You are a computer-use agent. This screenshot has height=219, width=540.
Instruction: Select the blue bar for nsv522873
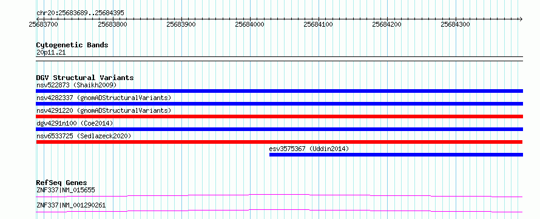click(x=279, y=91)
